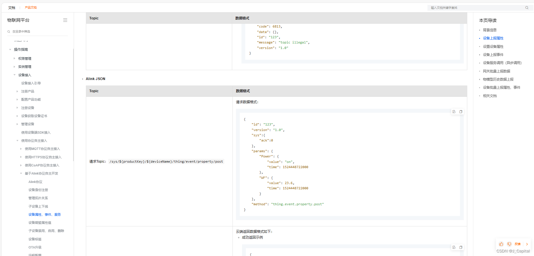Collapse the 操作指南 tree section
Image resolution: width=534 pixels, height=256 pixels.
pos(10,50)
